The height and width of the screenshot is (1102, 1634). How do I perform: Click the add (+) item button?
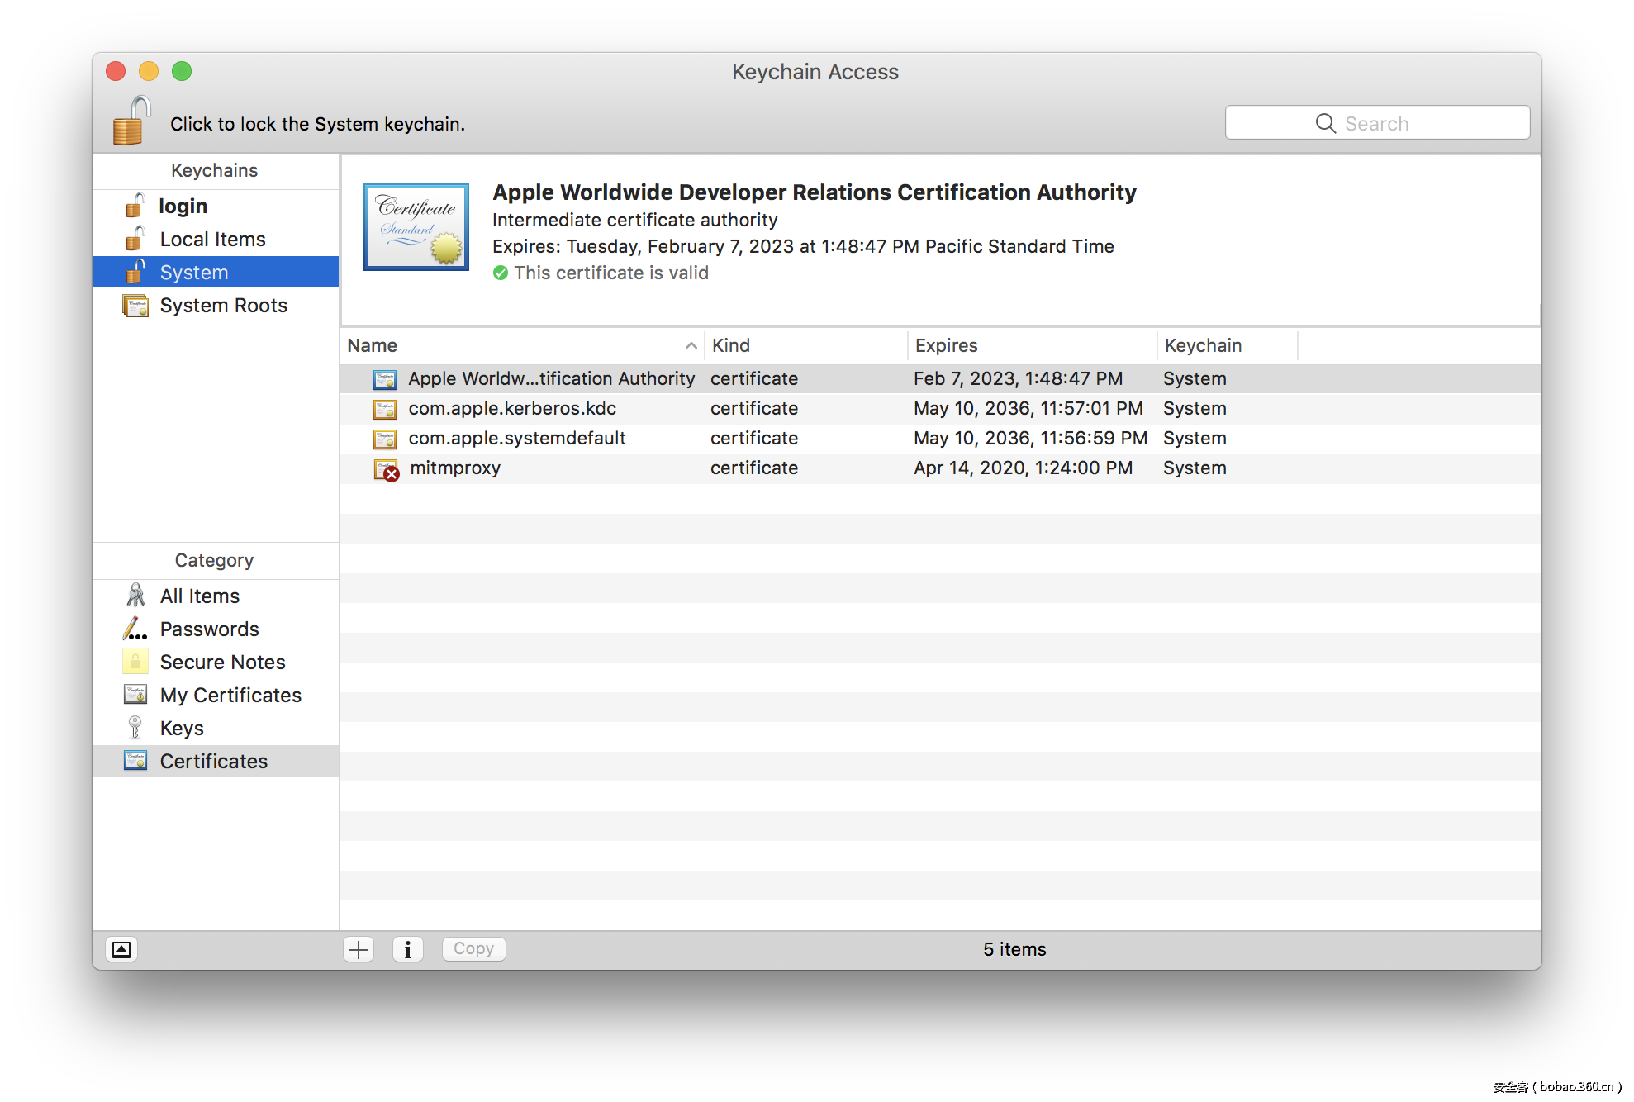[x=359, y=949]
